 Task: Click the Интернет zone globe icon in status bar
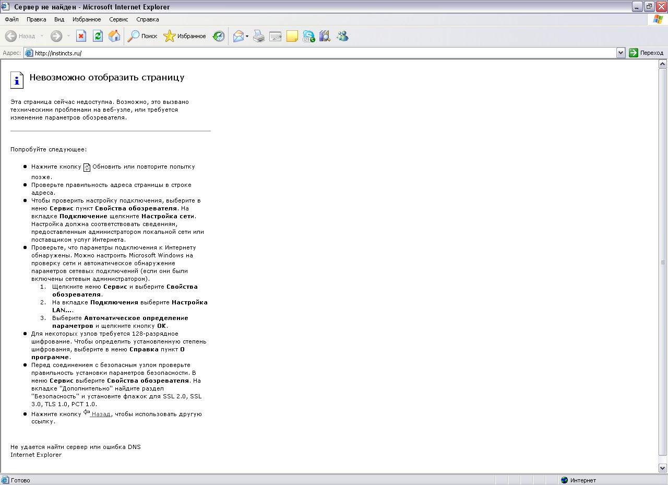[564, 480]
